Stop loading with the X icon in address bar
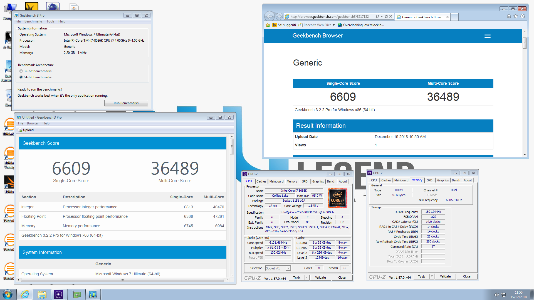534x300 pixels. coord(391,17)
